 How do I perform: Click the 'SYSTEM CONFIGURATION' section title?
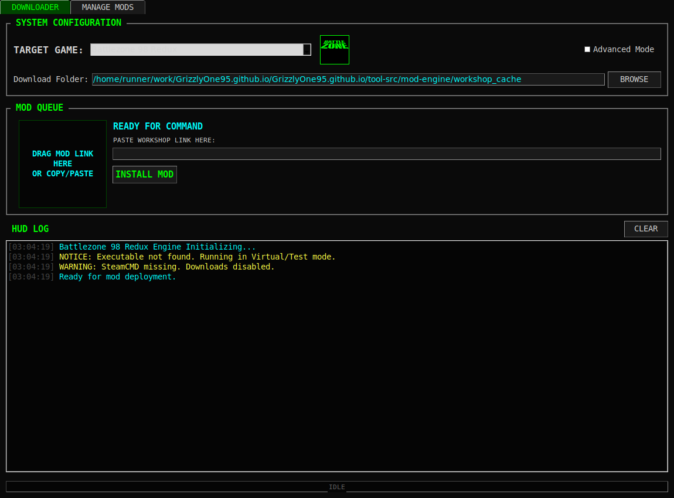[x=69, y=23]
